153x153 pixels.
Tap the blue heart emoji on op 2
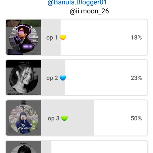click(x=63, y=78)
